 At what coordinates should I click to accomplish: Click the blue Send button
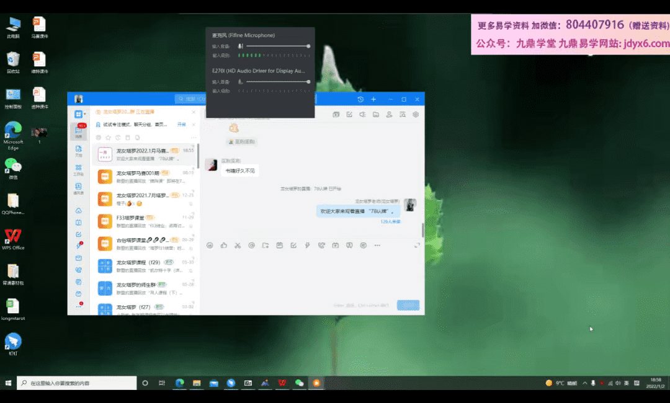408,305
